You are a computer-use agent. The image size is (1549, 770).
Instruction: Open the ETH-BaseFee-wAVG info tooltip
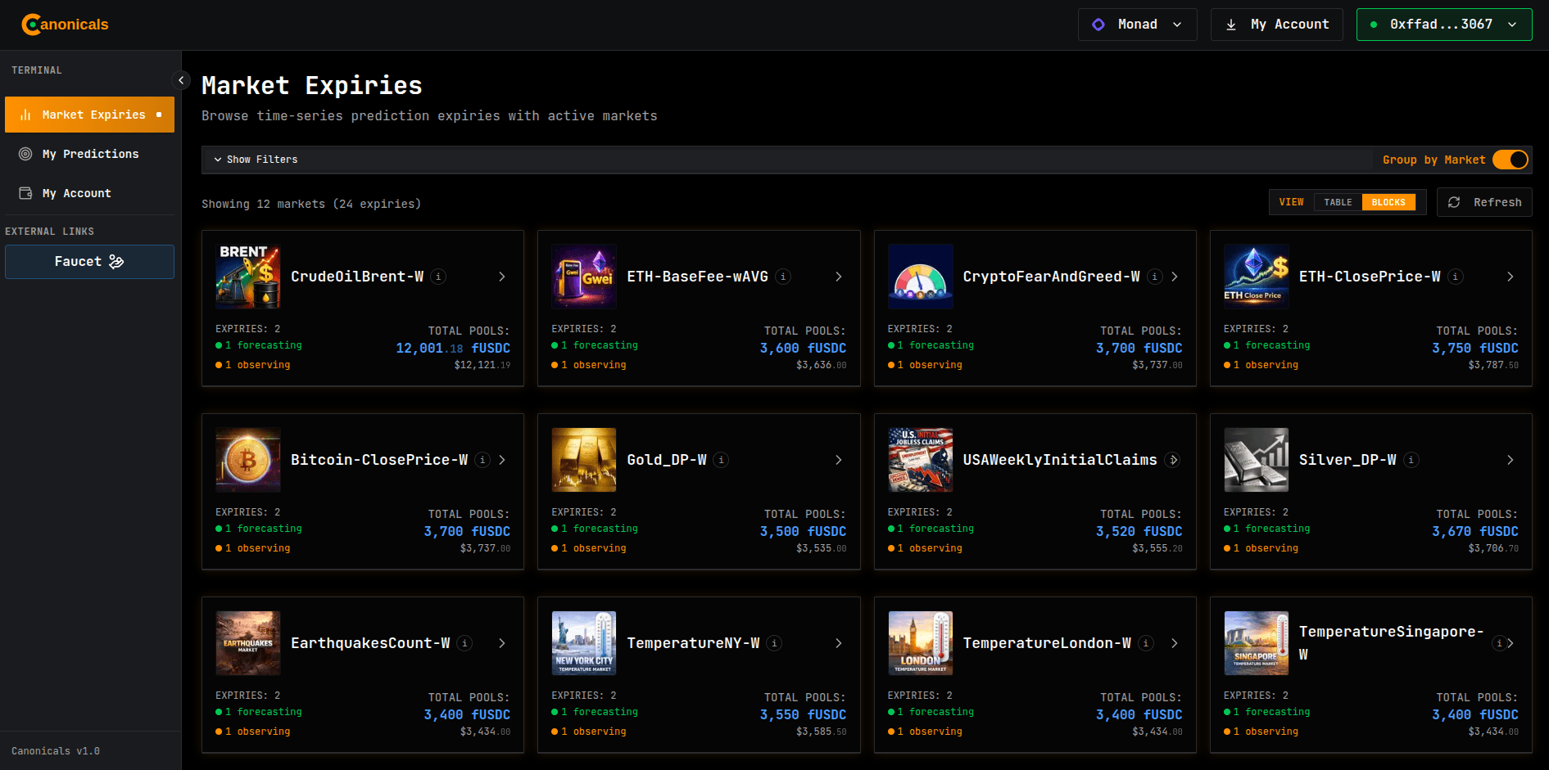click(x=782, y=277)
